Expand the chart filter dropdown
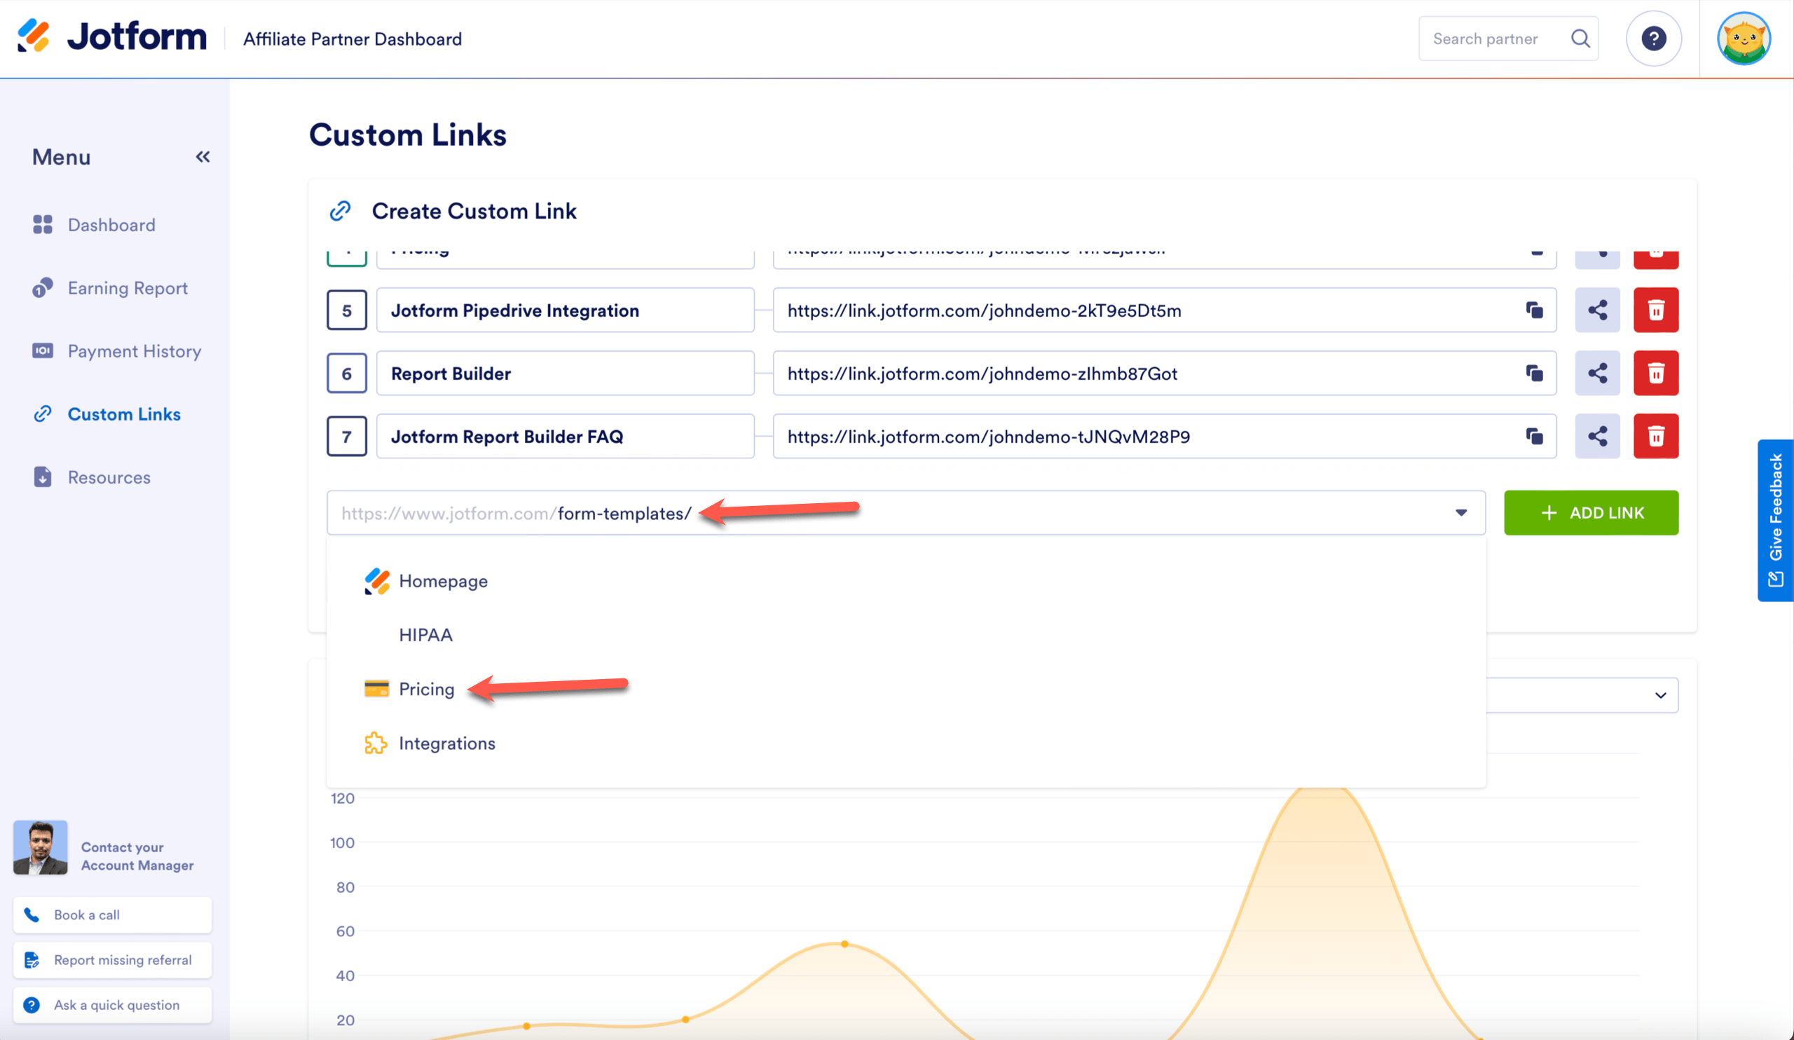Screen dimensions: 1794x1040 (x=1659, y=695)
